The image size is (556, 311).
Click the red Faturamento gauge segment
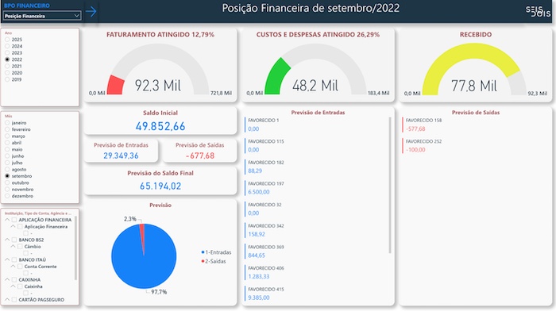116,85
